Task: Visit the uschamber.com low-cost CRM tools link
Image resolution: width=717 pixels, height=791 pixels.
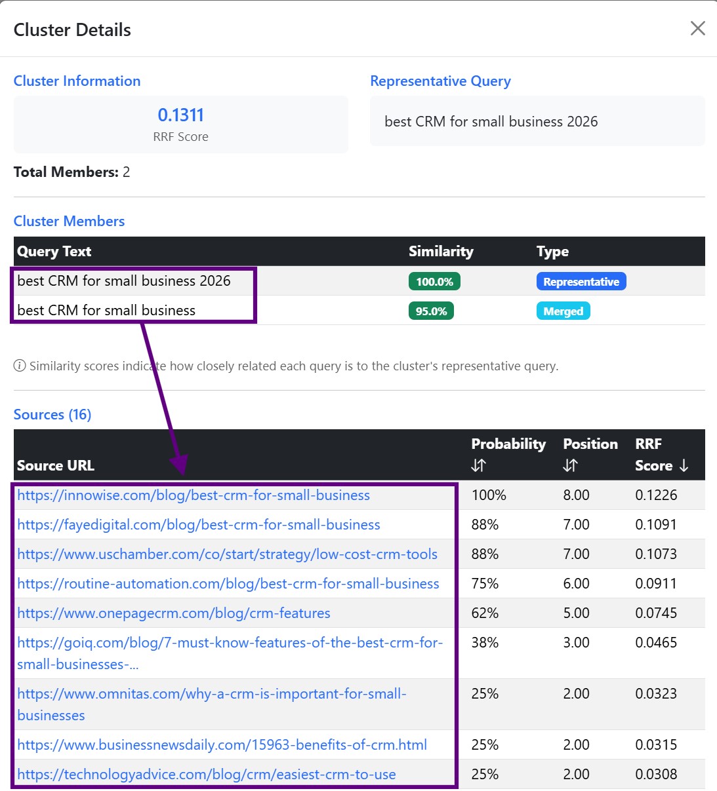Action: [227, 554]
